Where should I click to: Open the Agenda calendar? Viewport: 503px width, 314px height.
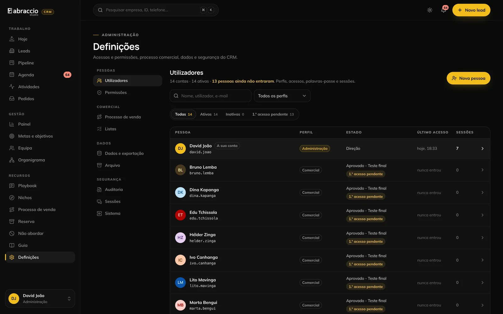point(40,75)
